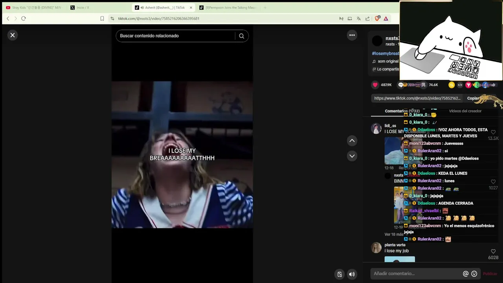Click the TikTok video URL text
The image size is (503, 283).
coord(417,98)
